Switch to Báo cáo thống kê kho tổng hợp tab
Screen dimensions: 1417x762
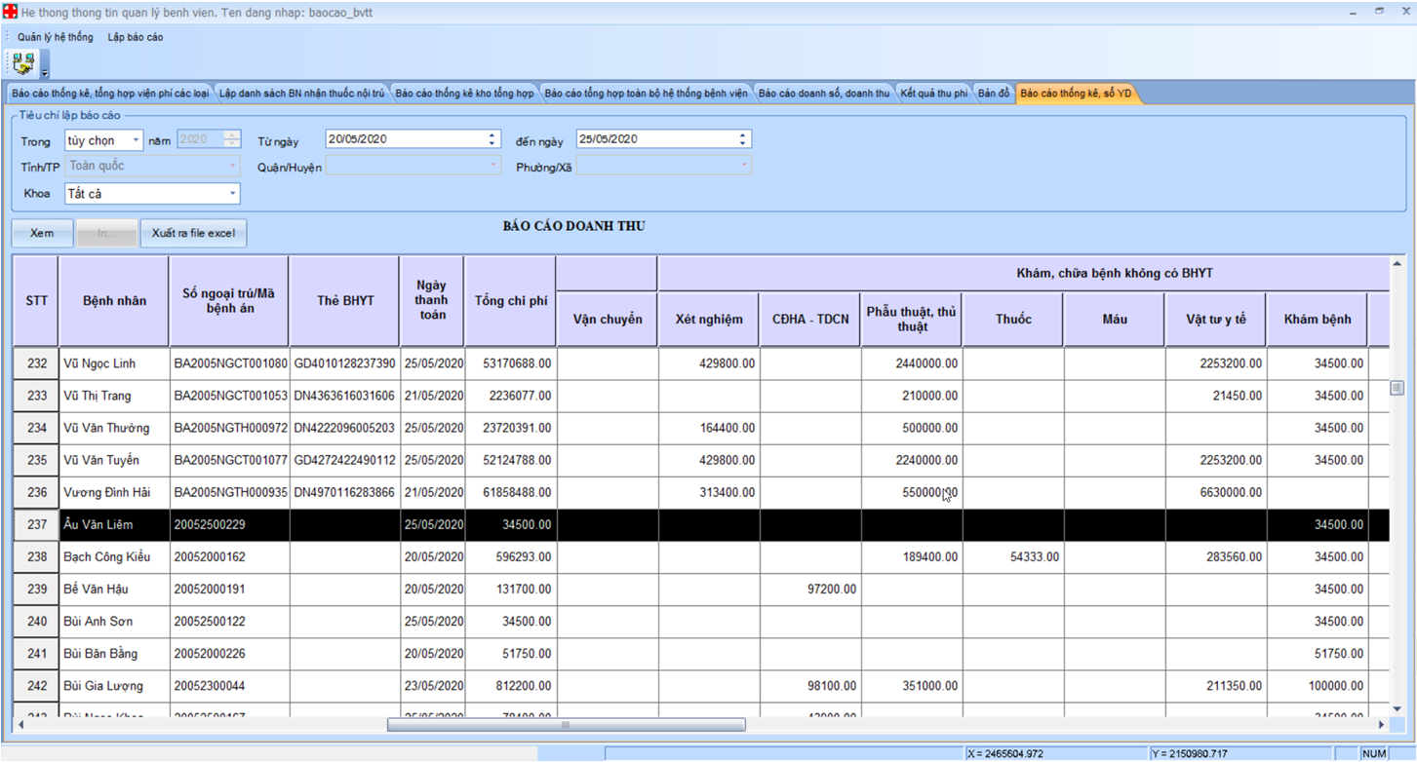(464, 94)
